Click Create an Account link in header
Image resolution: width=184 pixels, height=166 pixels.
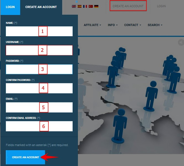[128, 6]
